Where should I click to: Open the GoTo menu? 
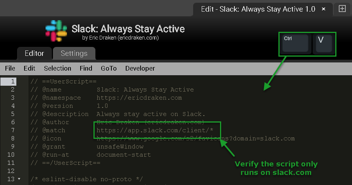(109, 68)
